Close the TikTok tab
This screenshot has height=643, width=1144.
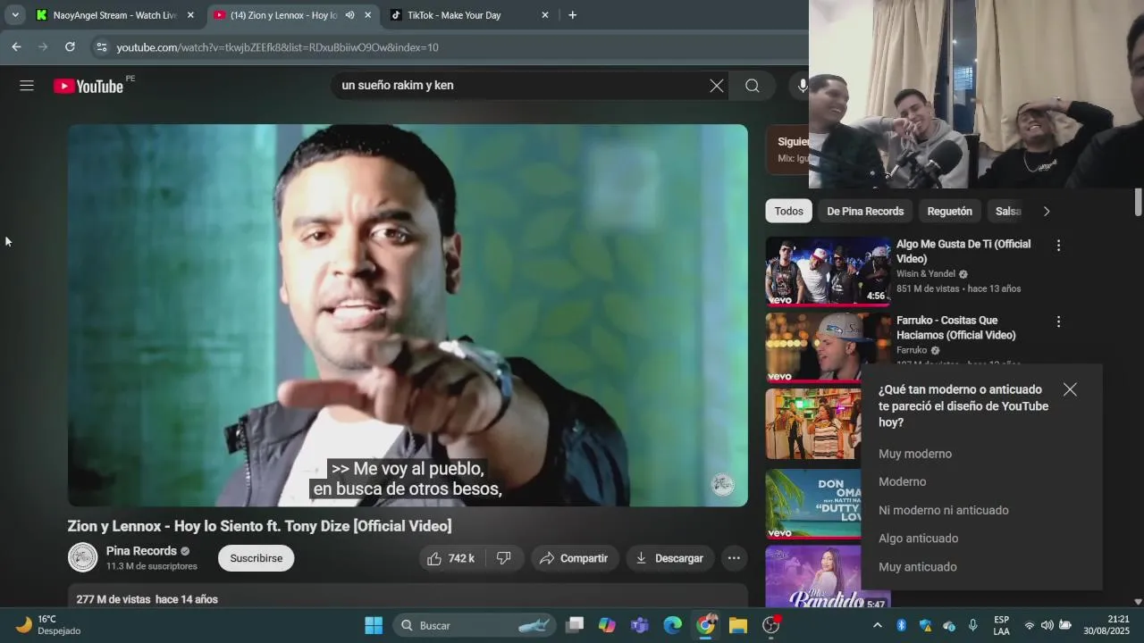[x=545, y=15]
